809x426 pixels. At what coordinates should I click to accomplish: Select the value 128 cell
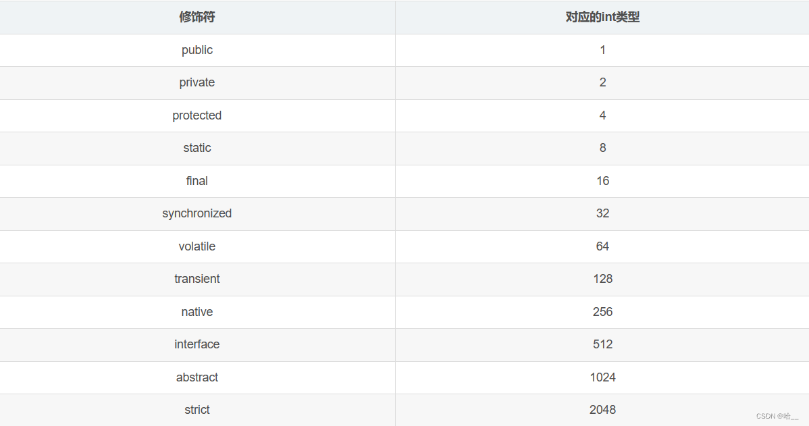point(602,279)
